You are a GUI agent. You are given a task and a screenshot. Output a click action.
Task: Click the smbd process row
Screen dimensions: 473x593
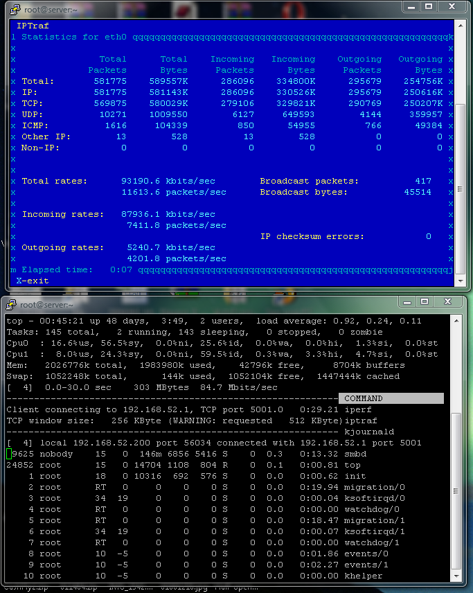click(186, 454)
